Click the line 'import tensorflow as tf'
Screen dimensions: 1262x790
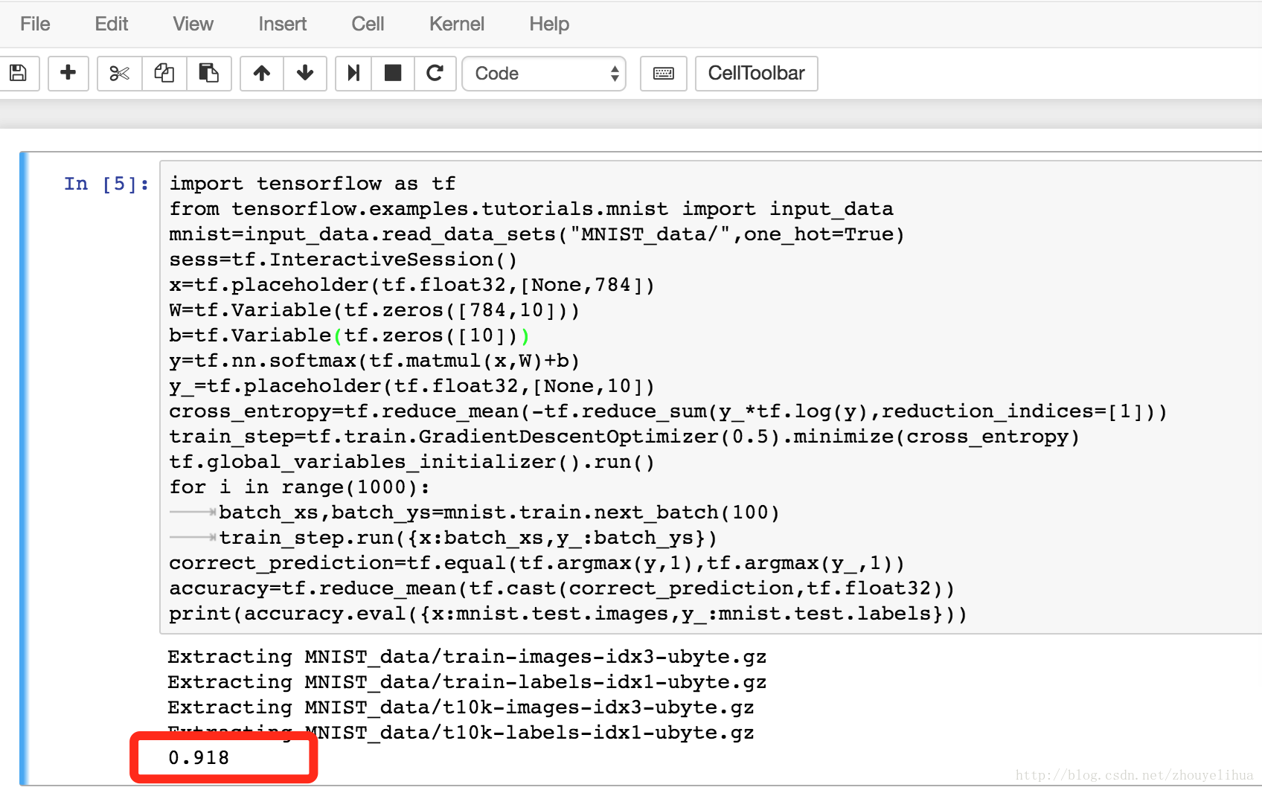click(313, 184)
